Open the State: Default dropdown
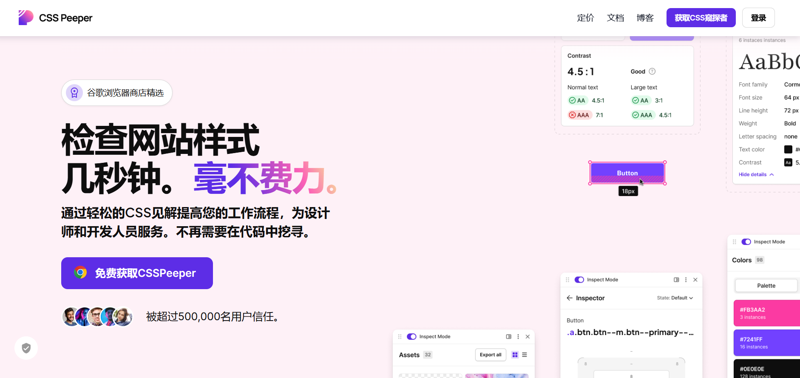Viewport: 800px width, 378px height. [x=675, y=298]
